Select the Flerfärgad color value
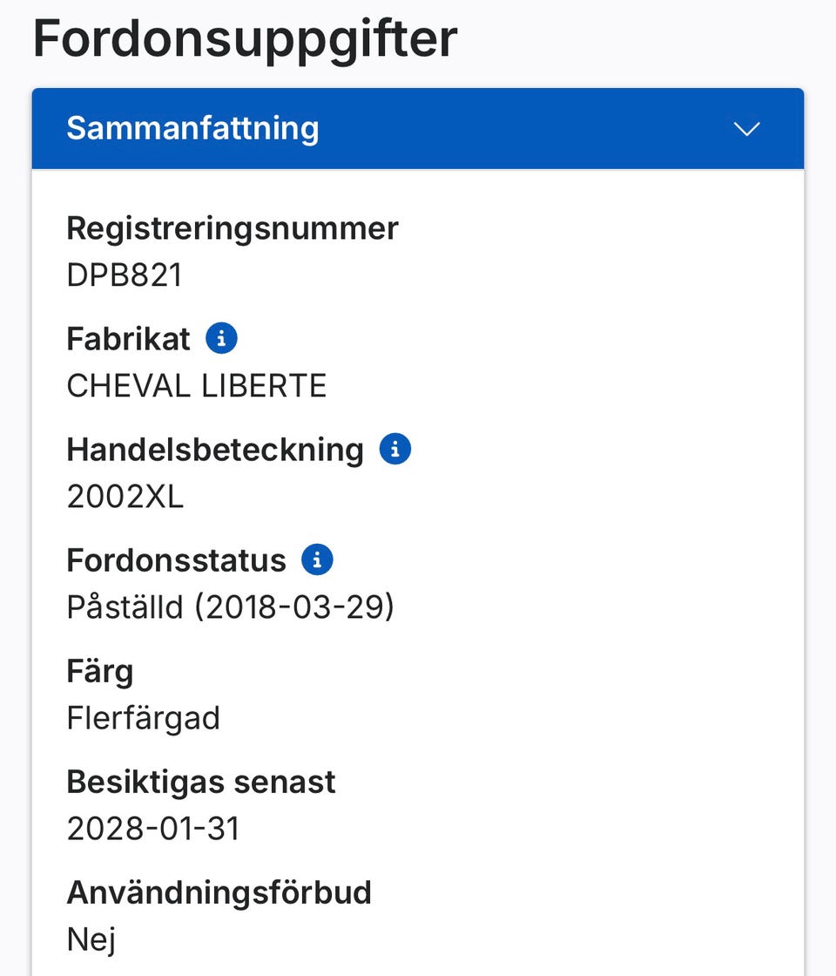 pos(143,718)
